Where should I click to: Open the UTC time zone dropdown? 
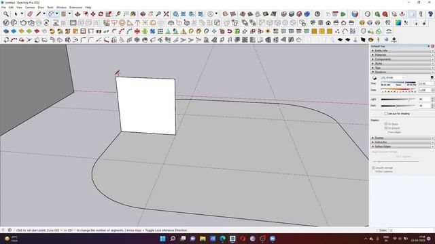pos(393,78)
